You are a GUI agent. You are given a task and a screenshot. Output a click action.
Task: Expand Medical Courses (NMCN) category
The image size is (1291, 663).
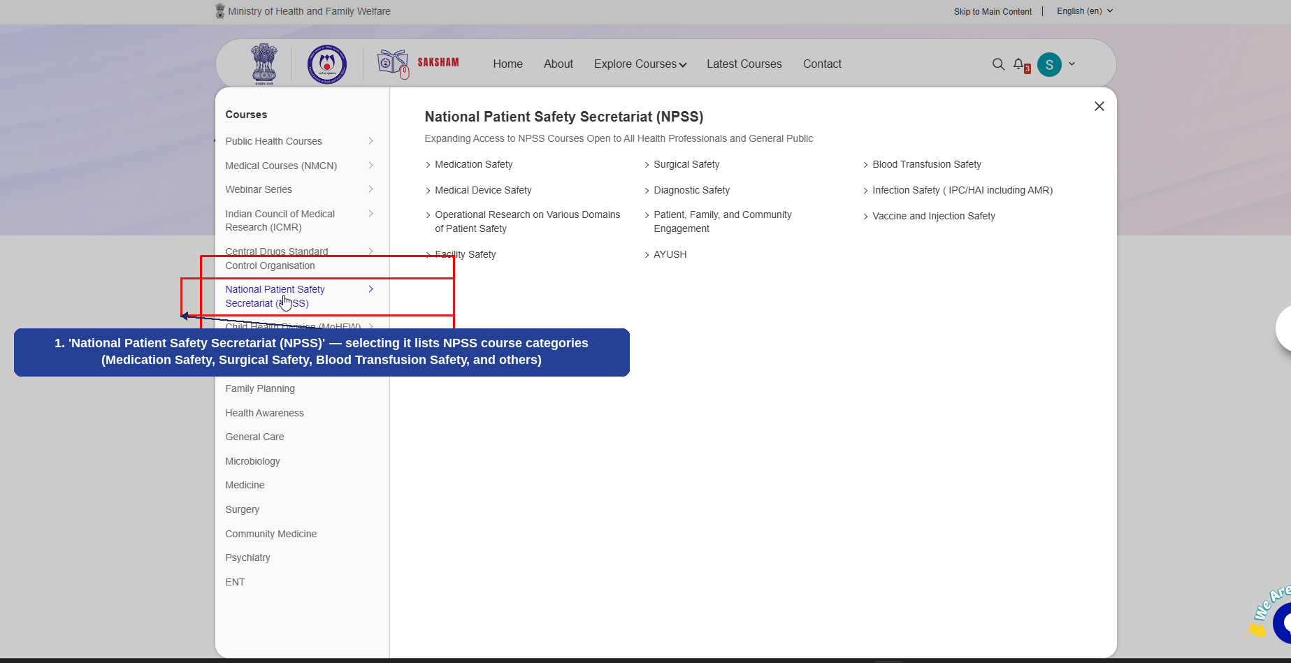[x=299, y=166]
